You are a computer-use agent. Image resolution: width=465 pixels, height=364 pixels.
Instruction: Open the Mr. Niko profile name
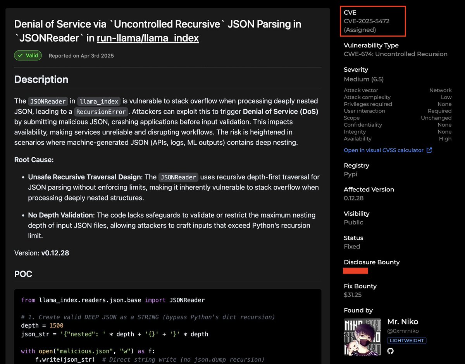403,322
